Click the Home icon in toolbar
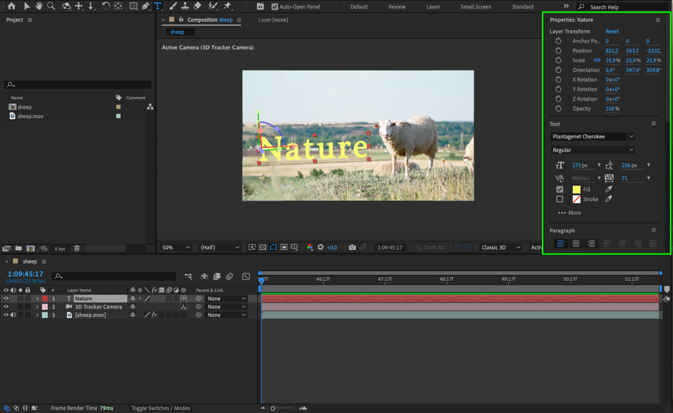Screen dimensions: 673x413 coord(11,6)
